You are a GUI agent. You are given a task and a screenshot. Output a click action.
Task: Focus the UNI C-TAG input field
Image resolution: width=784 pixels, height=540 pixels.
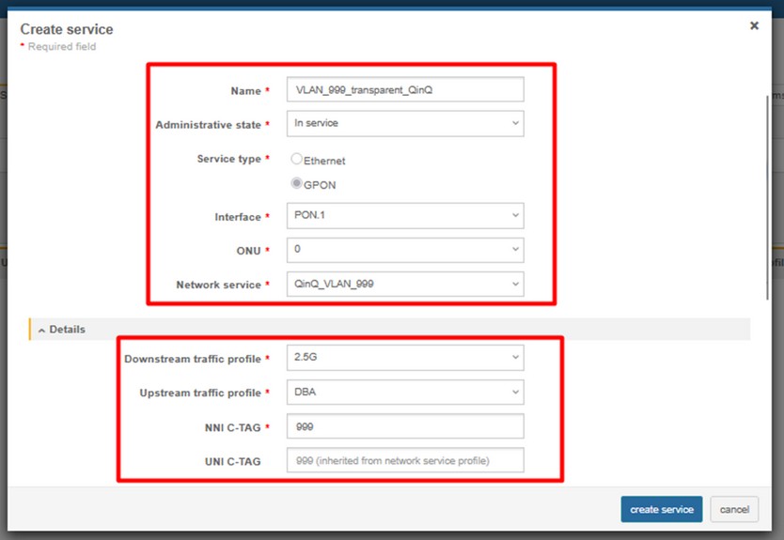(x=404, y=460)
